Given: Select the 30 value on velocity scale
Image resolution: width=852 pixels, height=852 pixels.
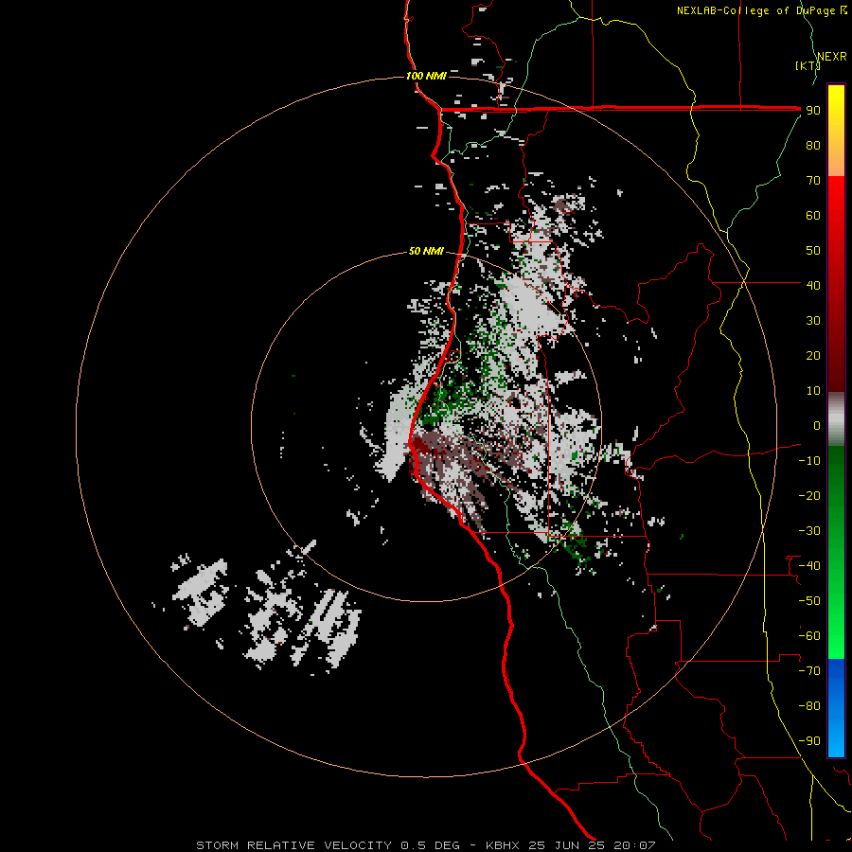Looking at the screenshot, I should click(x=813, y=321).
